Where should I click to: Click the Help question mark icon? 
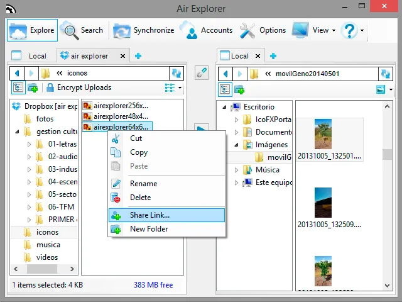point(349,30)
